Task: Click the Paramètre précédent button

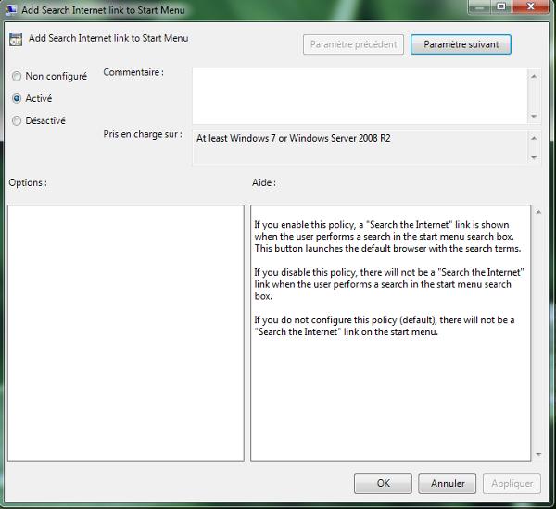Action: click(x=353, y=44)
